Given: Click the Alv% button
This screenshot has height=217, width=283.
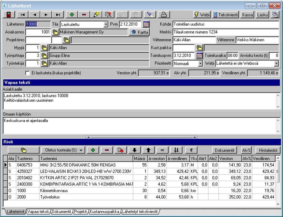Looking at the screenshot, I should [x=246, y=150].
